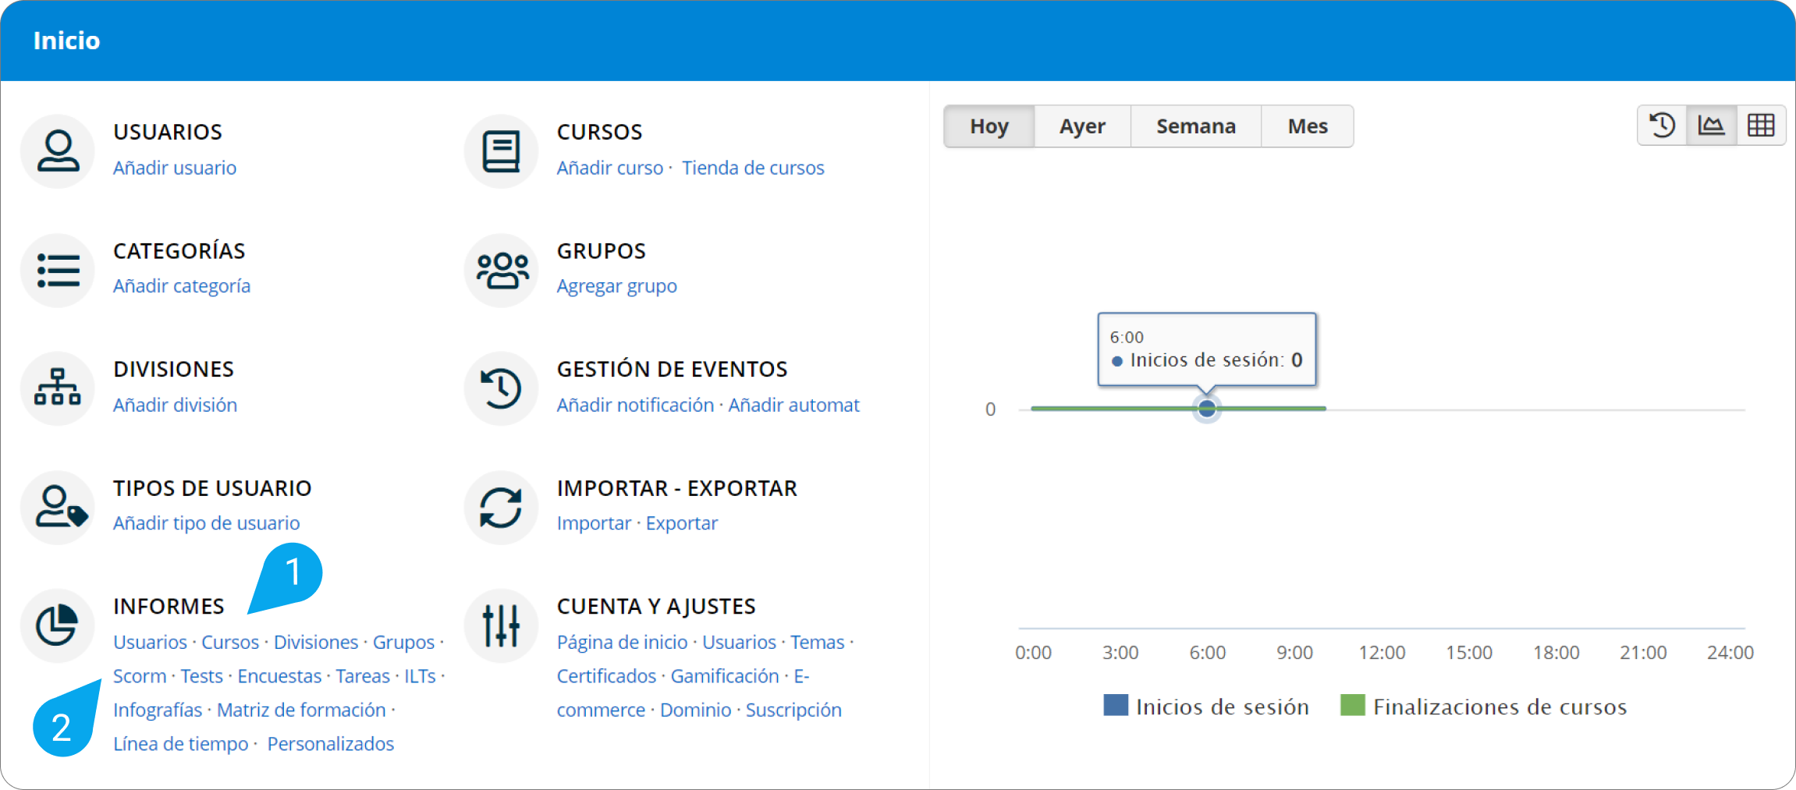Screen dimensions: 1796x790
Task: Click the IMPORTAR - EXPORTAR heading
Action: tap(677, 488)
